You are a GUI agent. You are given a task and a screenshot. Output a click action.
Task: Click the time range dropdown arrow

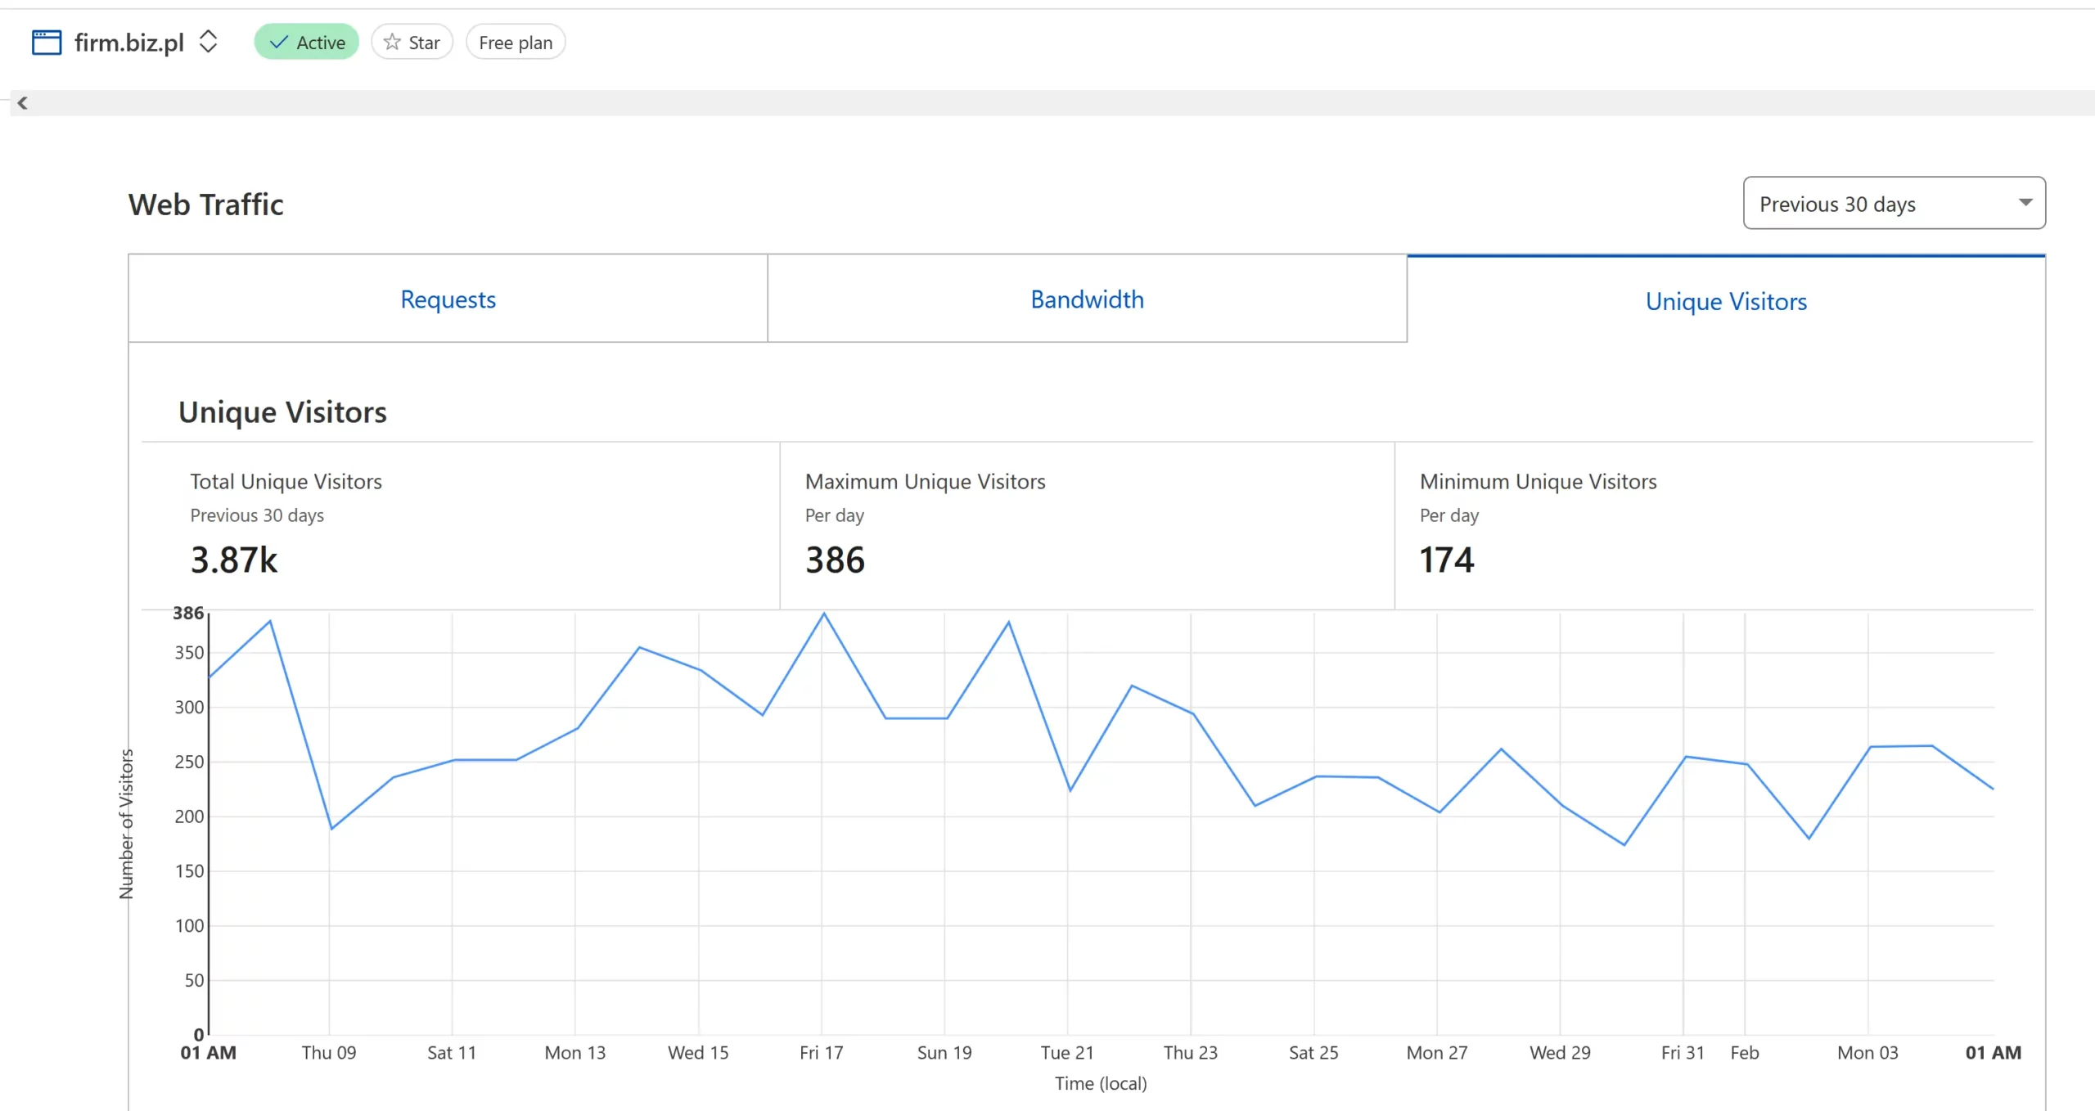(x=2025, y=203)
